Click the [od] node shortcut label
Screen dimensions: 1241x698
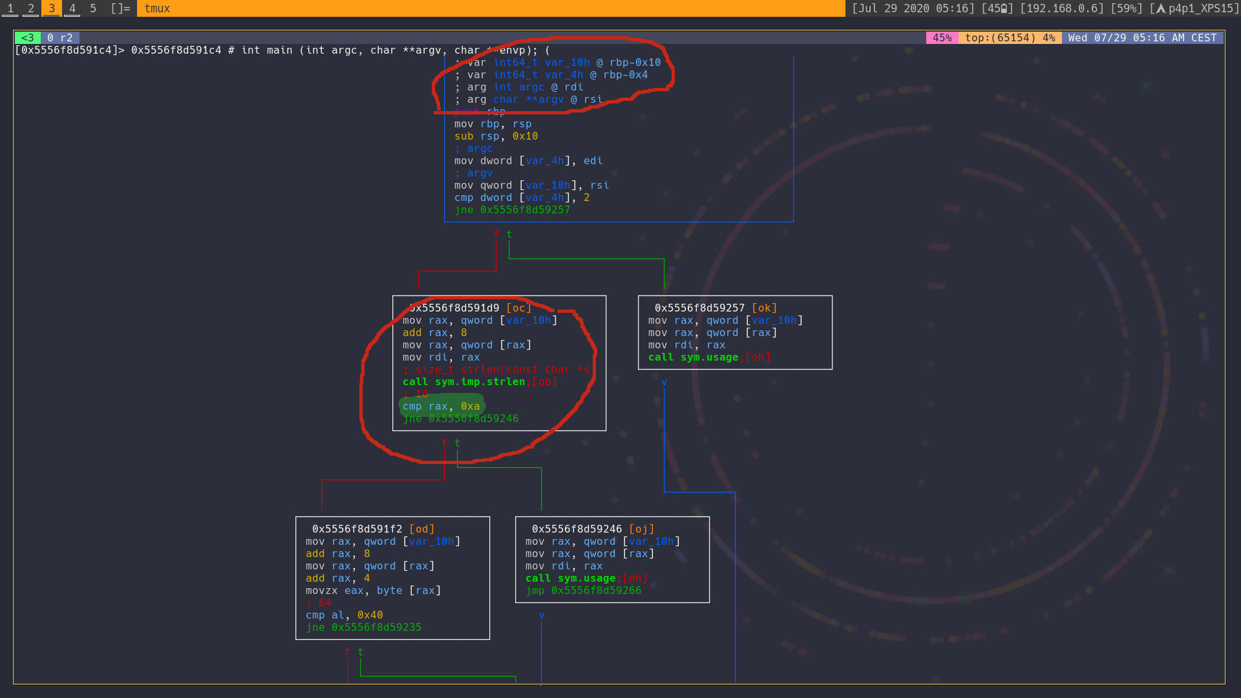421,529
